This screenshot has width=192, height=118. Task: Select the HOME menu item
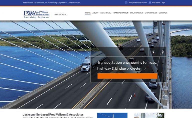pos(88,13)
